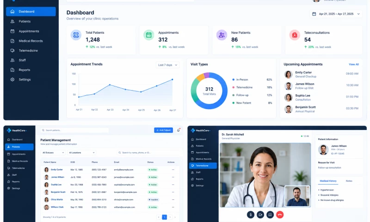Open Benjamin Scott's name link in patient table
The image size is (370, 222).
[58, 192]
